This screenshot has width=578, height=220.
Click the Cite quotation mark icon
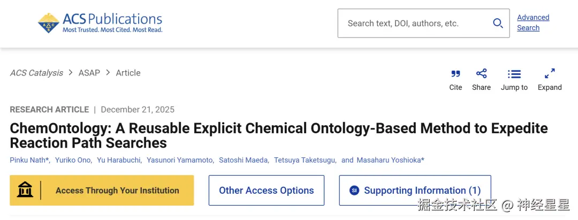tap(455, 74)
